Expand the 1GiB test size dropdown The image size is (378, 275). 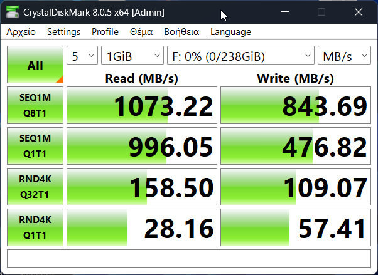click(132, 56)
